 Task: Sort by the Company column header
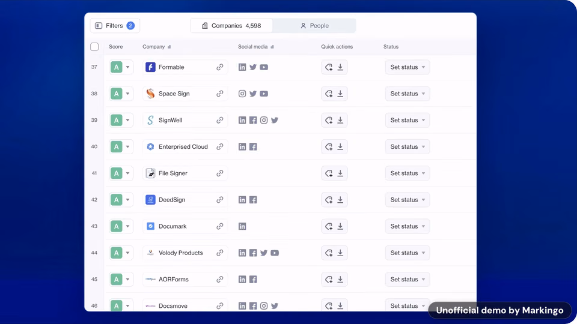pyautogui.click(x=156, y=47)
